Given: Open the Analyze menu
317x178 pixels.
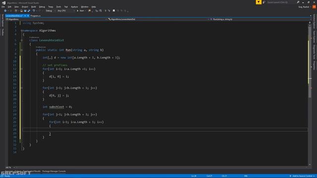Looking at the screenshot, I should point(74,6).
